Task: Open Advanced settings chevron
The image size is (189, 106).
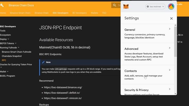Action: 170,48
